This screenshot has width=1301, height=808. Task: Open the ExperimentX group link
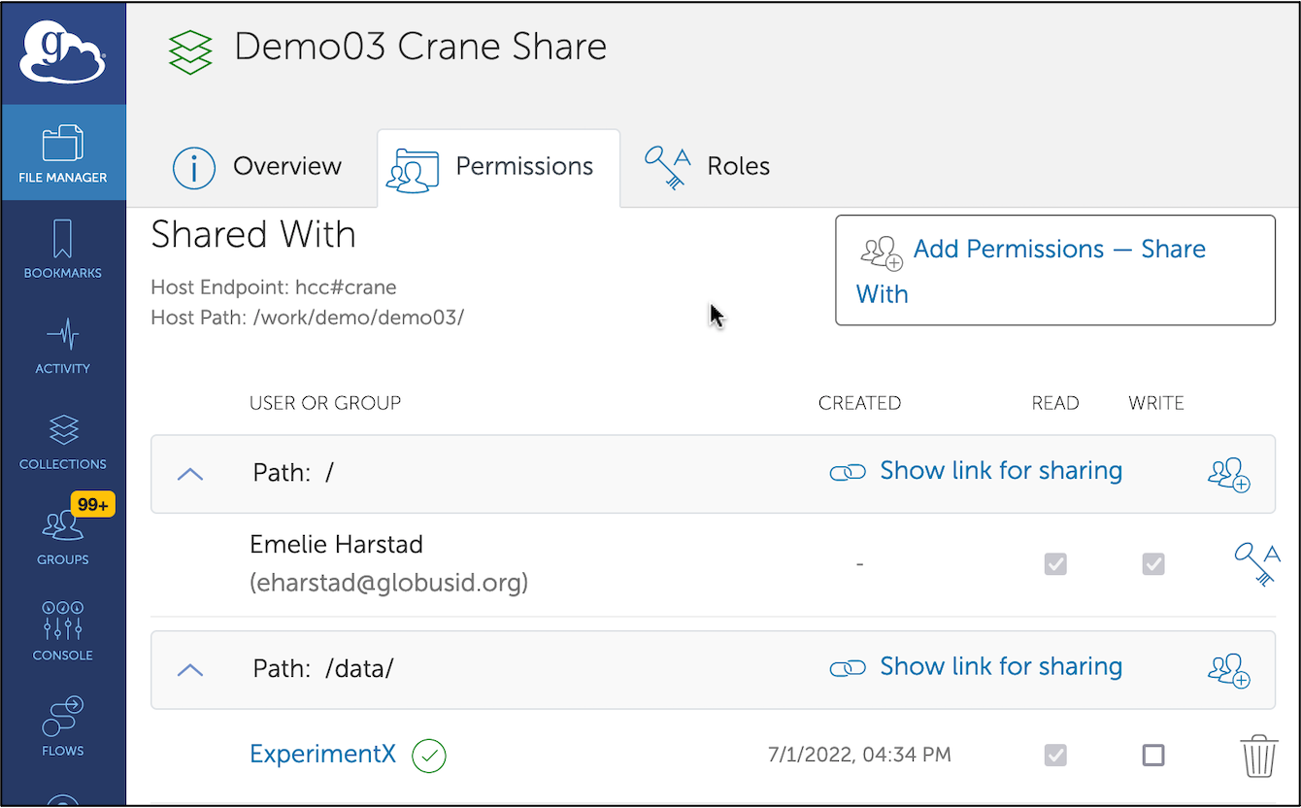323,754
